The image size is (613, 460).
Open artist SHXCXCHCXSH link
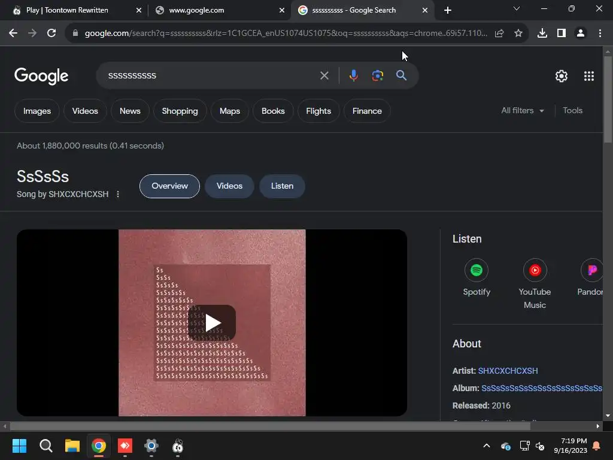click(508, 371)
